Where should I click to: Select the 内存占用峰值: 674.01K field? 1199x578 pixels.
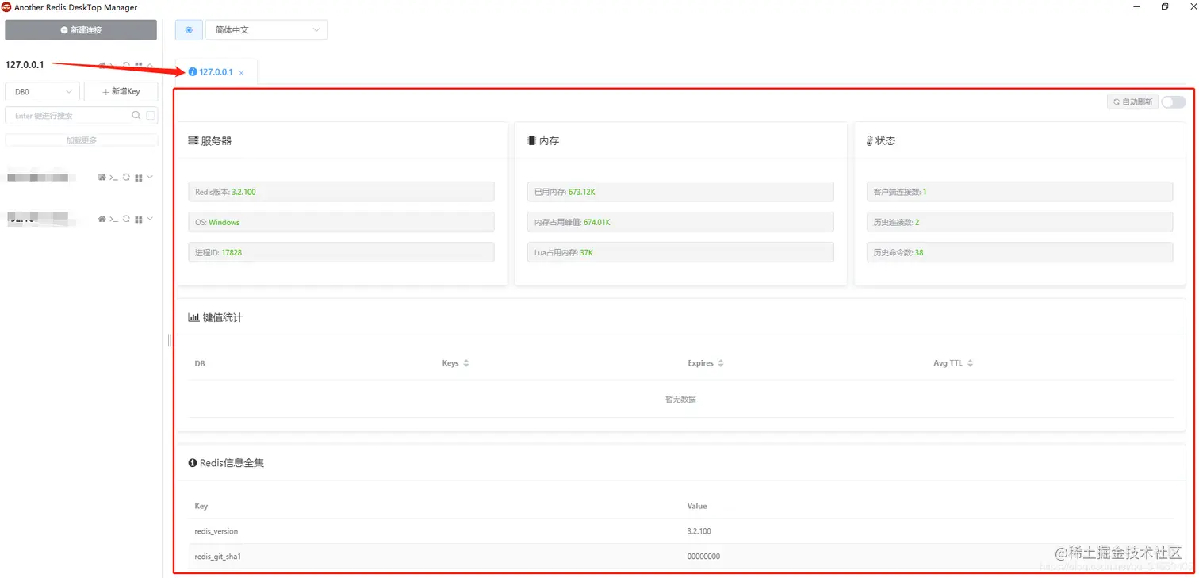click(x=680, y=222)
